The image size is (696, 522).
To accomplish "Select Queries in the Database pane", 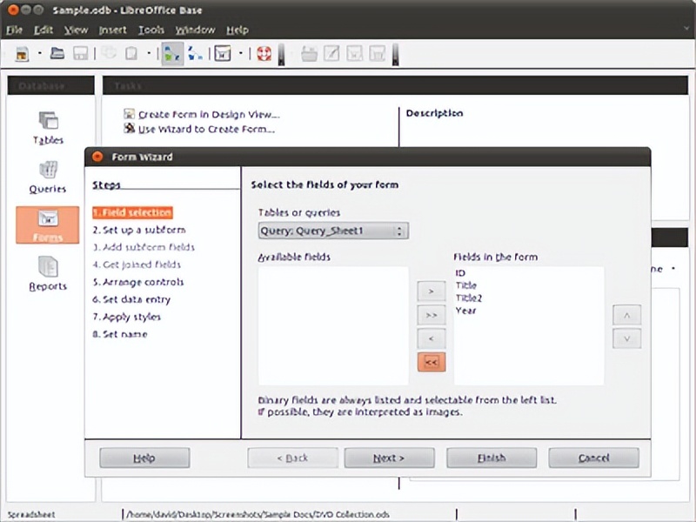I will (x=48, y=177).
